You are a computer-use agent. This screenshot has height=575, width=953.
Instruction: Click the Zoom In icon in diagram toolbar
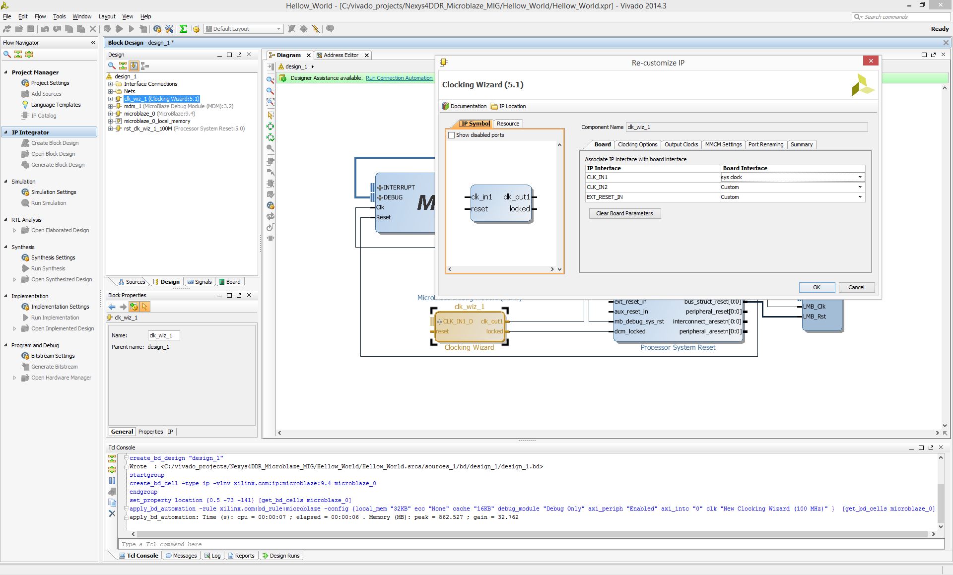271,79
